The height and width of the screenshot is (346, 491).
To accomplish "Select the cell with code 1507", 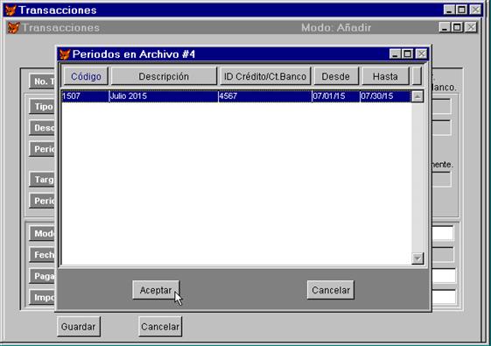I will (85, 95).
